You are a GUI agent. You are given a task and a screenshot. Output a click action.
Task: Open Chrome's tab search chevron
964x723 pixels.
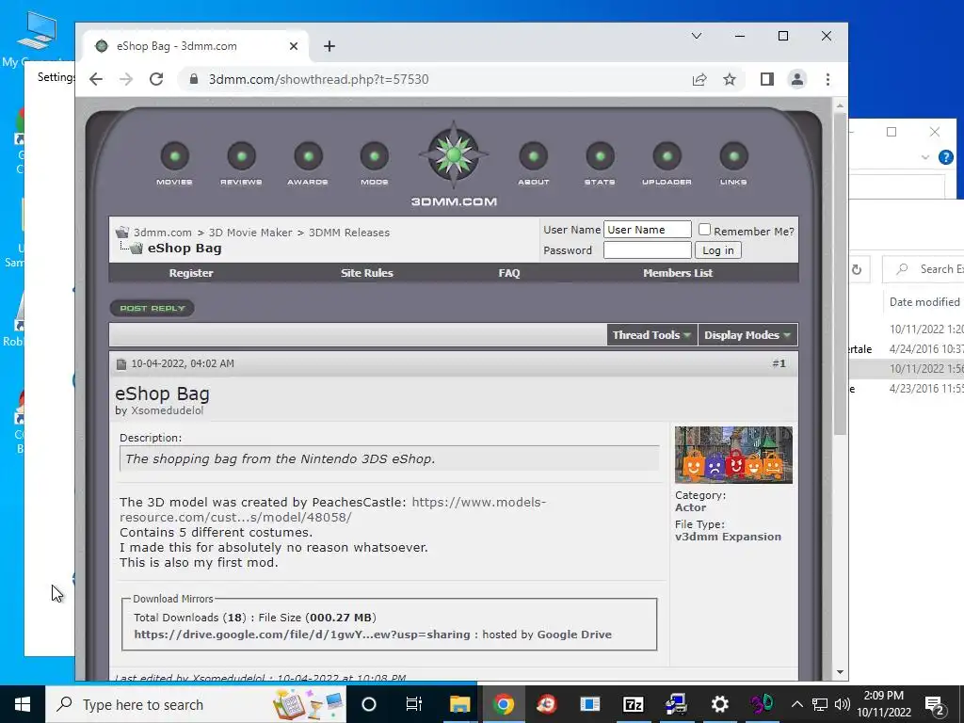click(697, 36)
